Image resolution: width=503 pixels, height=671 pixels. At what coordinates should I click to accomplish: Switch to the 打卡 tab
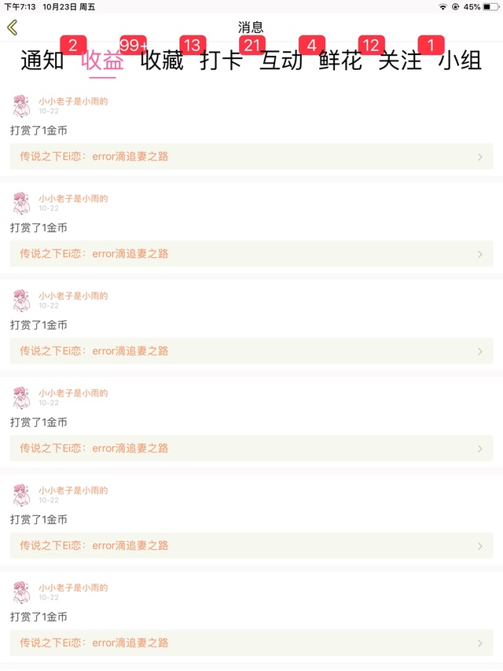click(221, 61)
